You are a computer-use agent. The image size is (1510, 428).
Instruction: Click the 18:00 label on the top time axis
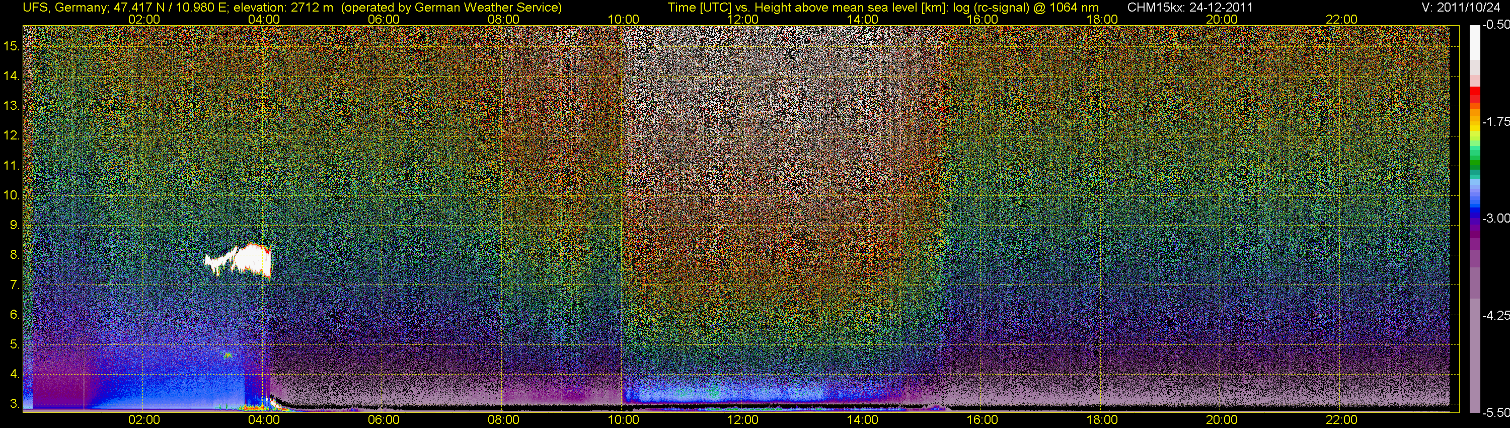click(x=1102, y=19)
